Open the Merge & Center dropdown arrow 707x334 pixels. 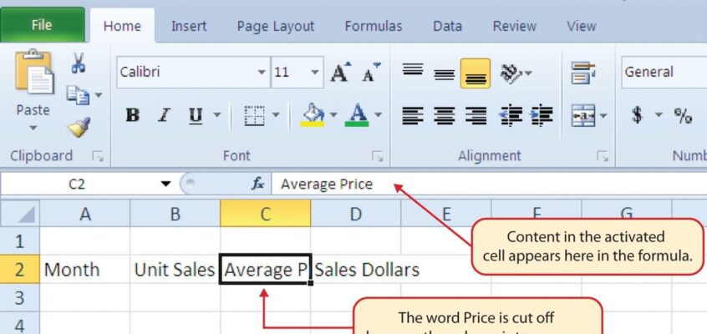(x=603, y=115)
